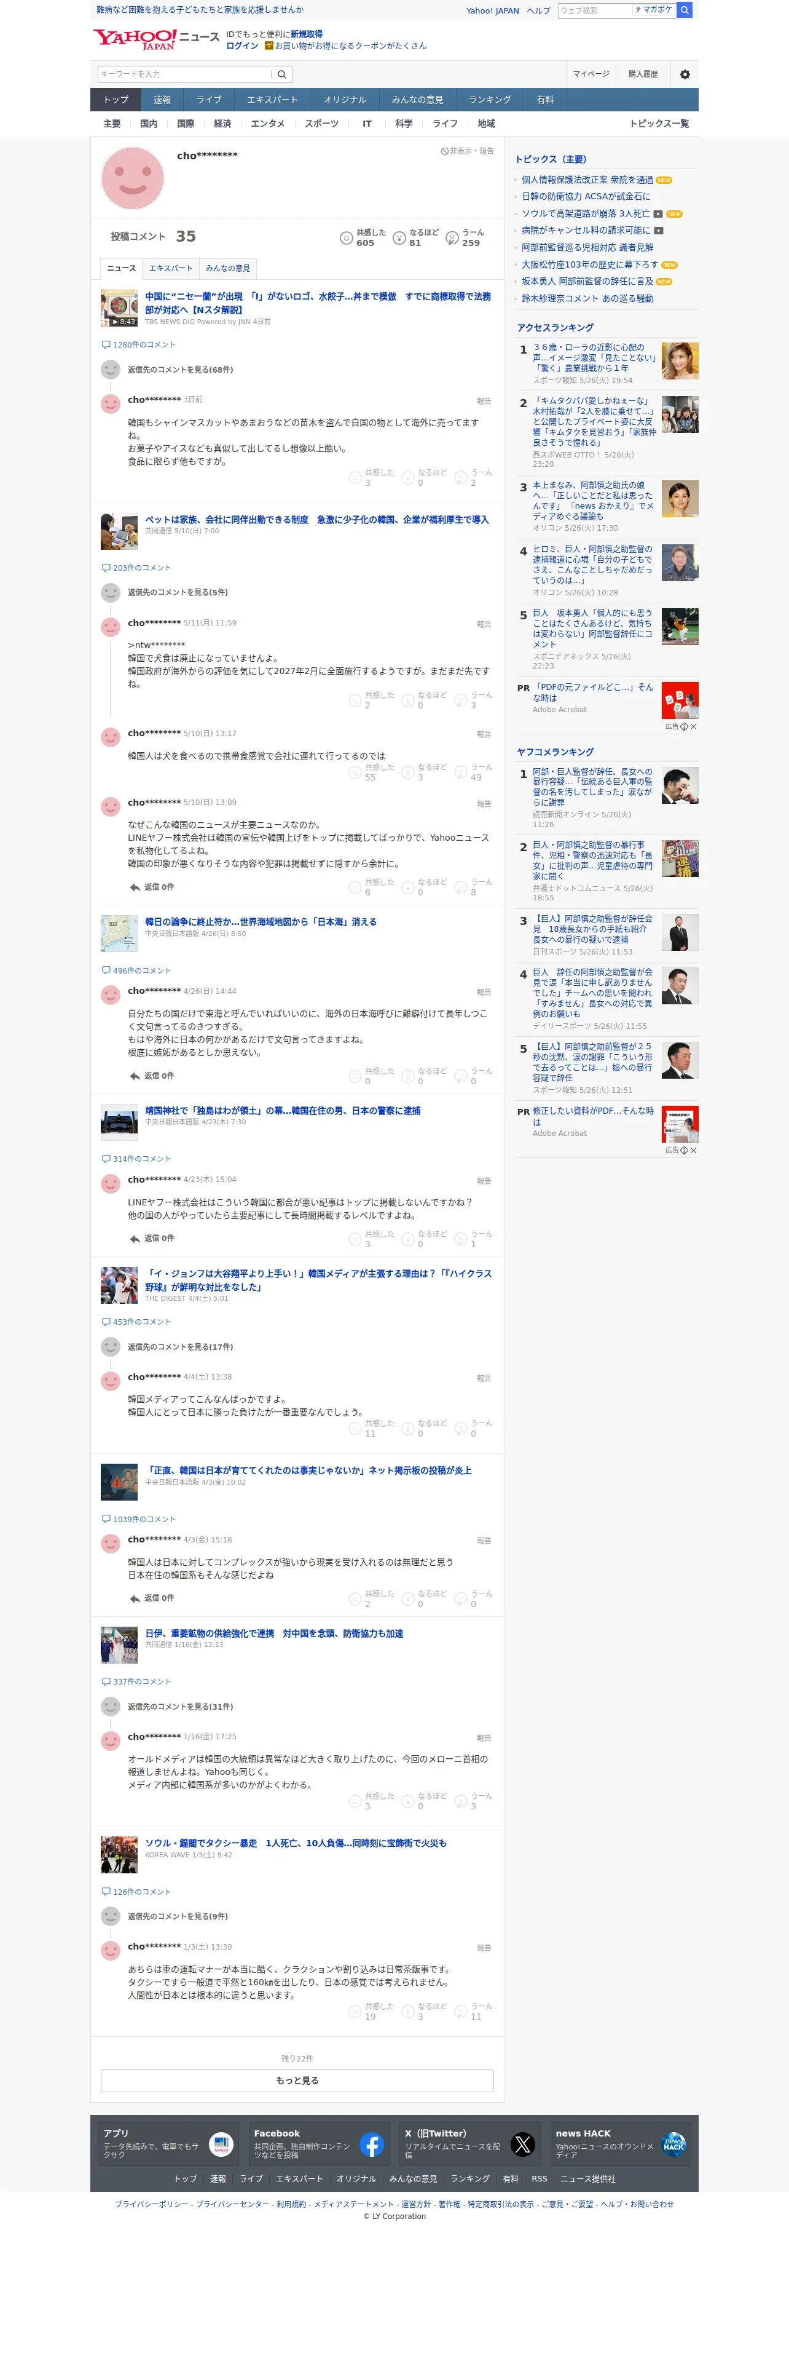
Task: Open the ランキング navigation tab
Action: [x=490, y=100]
